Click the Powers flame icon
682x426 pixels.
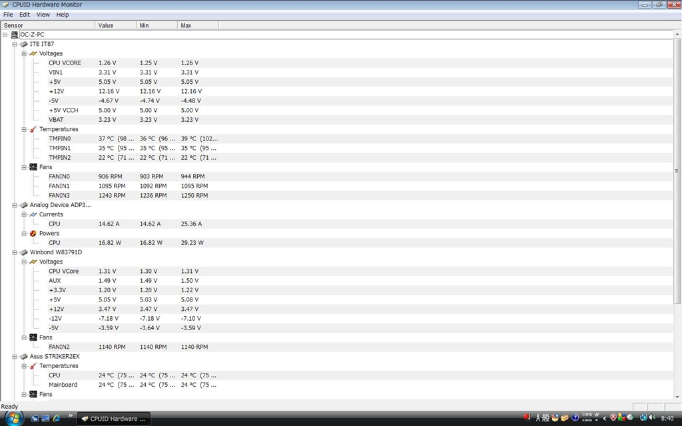coord(33,234)
